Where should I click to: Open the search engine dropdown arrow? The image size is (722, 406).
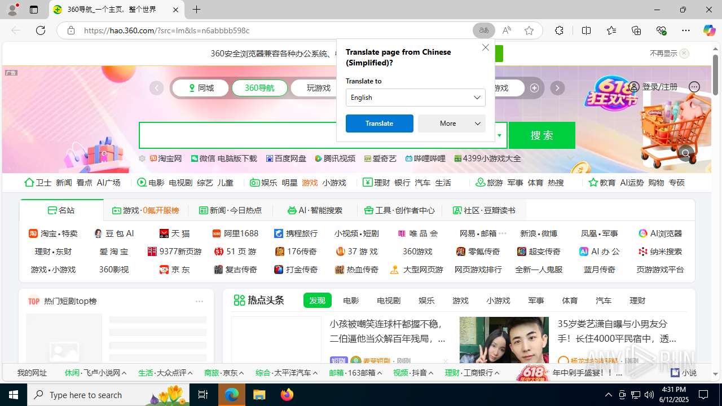(499, 135)
